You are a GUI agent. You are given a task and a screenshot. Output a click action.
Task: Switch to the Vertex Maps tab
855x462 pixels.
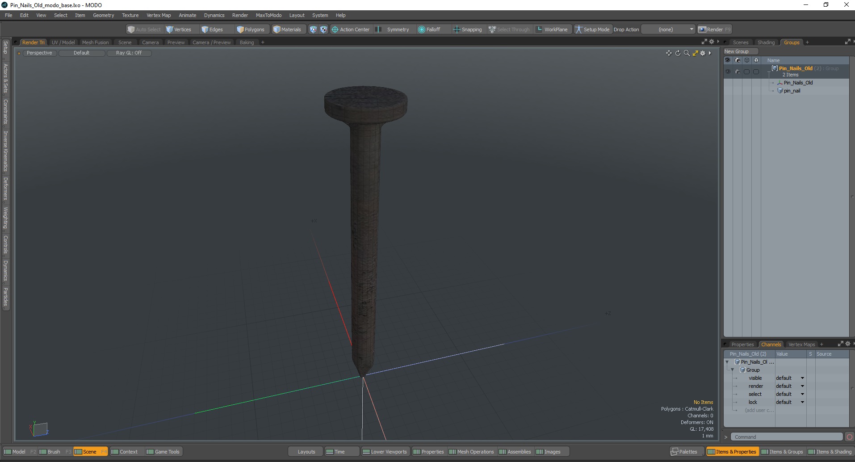click(x=801, y=344)
